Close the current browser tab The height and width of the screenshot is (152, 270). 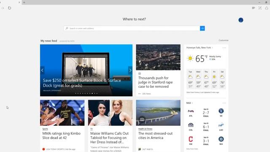tap(19, 3)
